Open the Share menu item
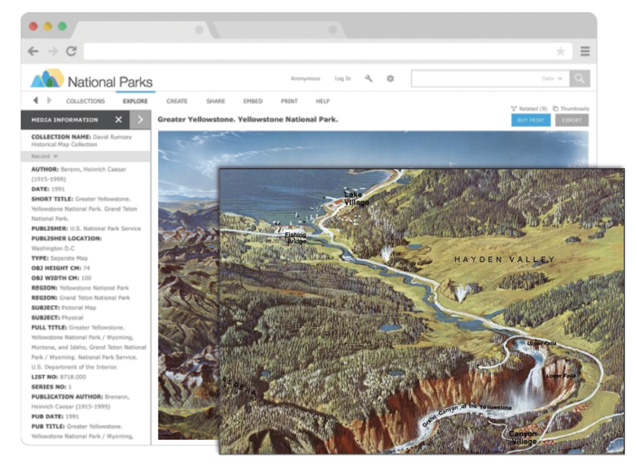 215,101
